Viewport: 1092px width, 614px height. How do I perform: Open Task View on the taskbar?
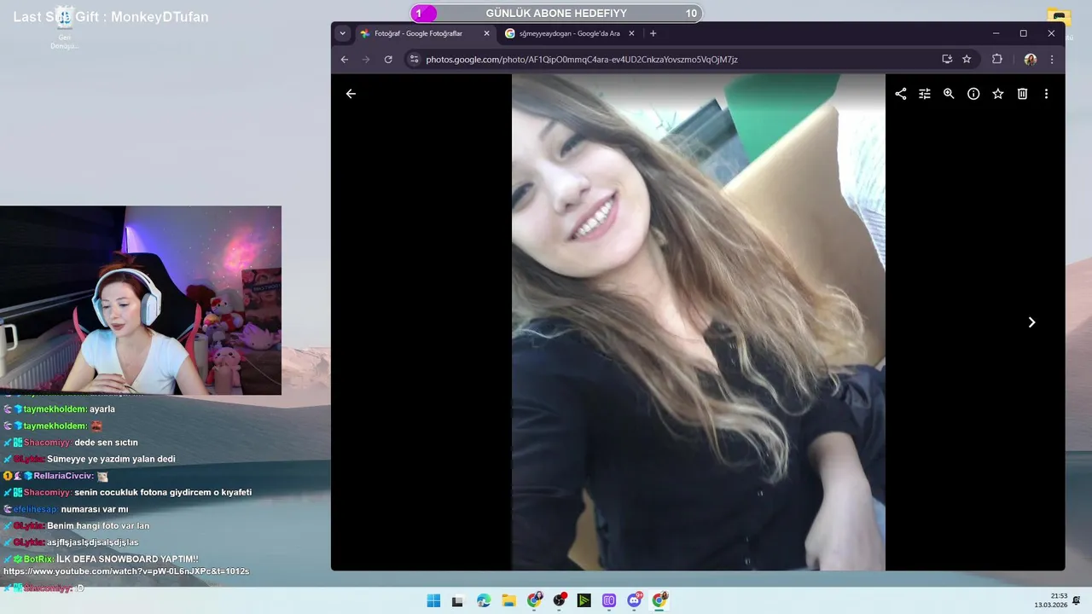(x=458, y=600)
